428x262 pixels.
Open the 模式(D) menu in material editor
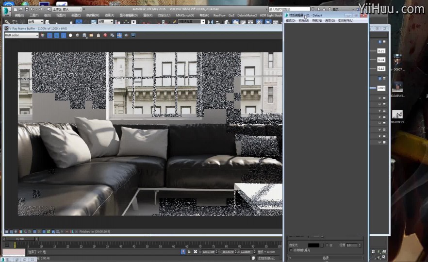coord(290,21)
